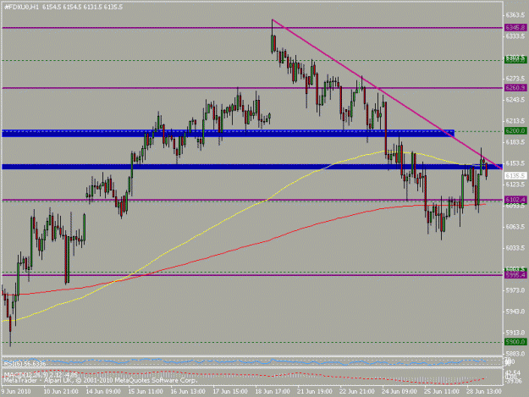This screenshot has height=397, width=529.
Task: Click the 6063.5 price scale value
Action: [x=515, y=227]
